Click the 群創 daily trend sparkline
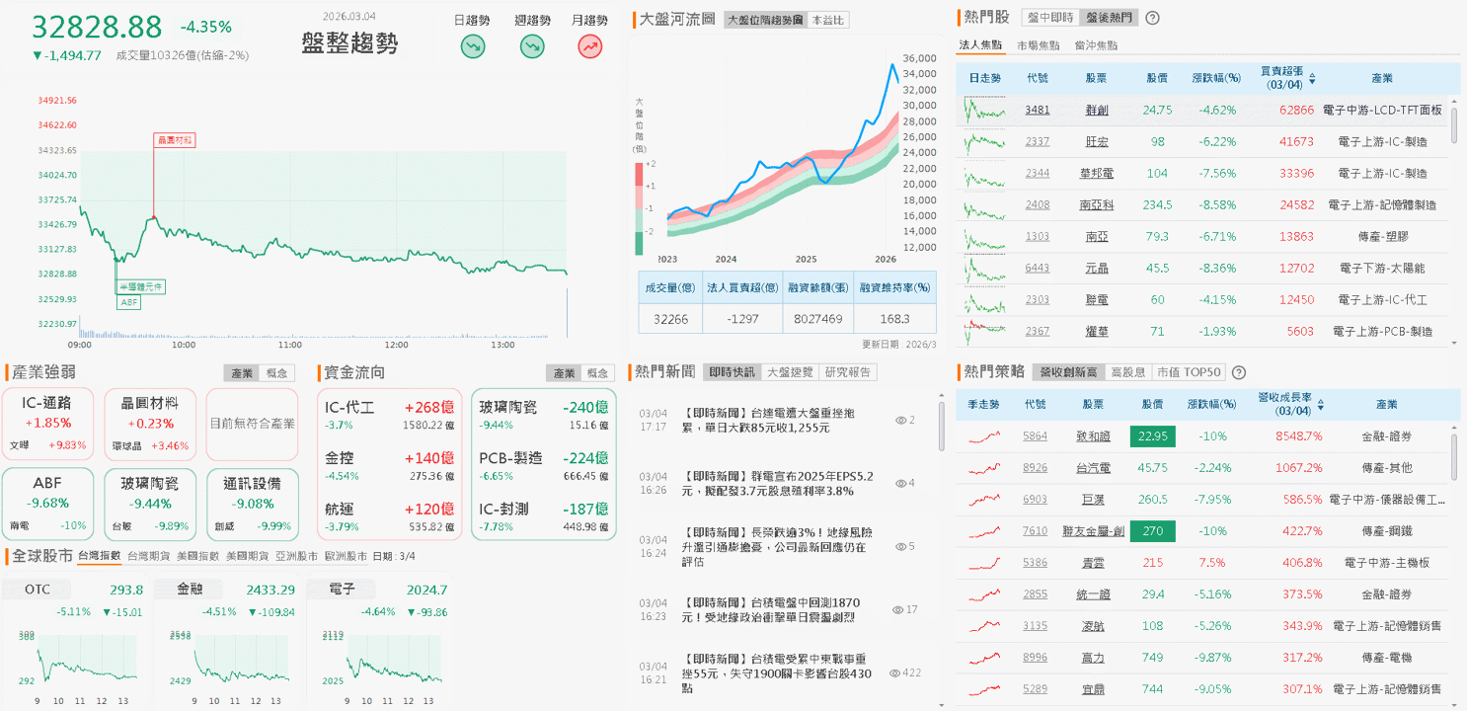 coord(984,110)
